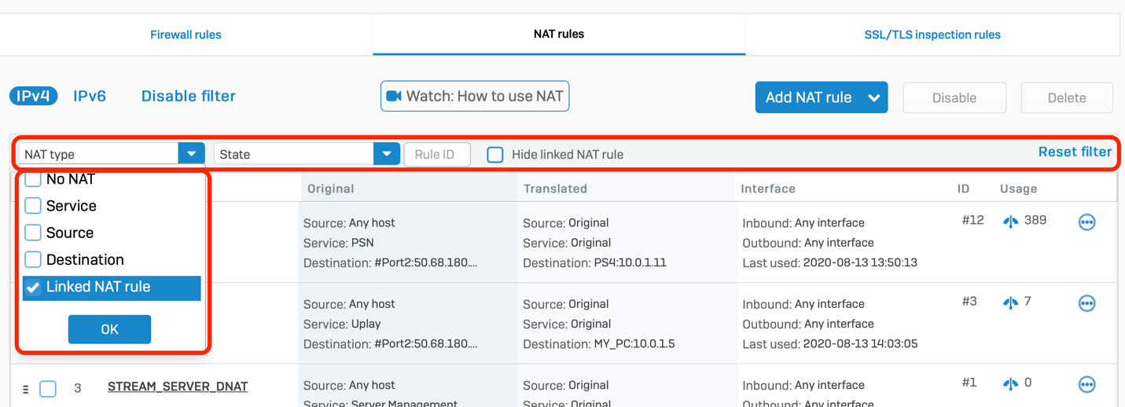Enable Hide linked NAT rule checkbox
The height and width of the screenshot is (407, 1125).
tap(494, 155)
